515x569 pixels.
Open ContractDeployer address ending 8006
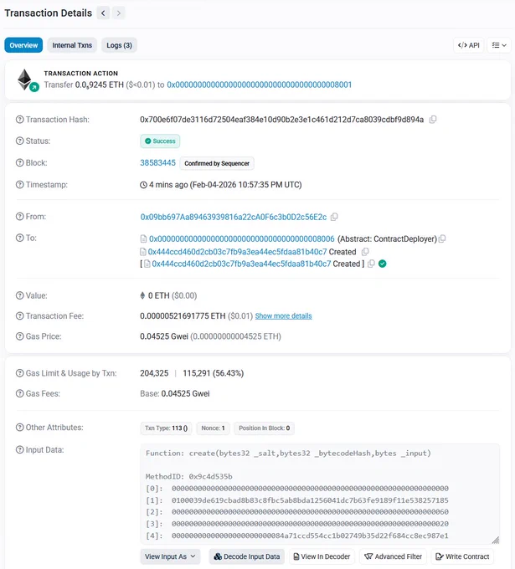(x=241, y=238)
